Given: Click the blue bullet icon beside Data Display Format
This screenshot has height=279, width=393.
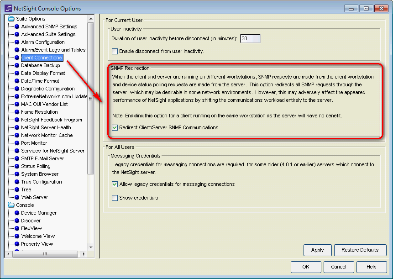Looking at the screenshot, I should click(x=17, y=73).
